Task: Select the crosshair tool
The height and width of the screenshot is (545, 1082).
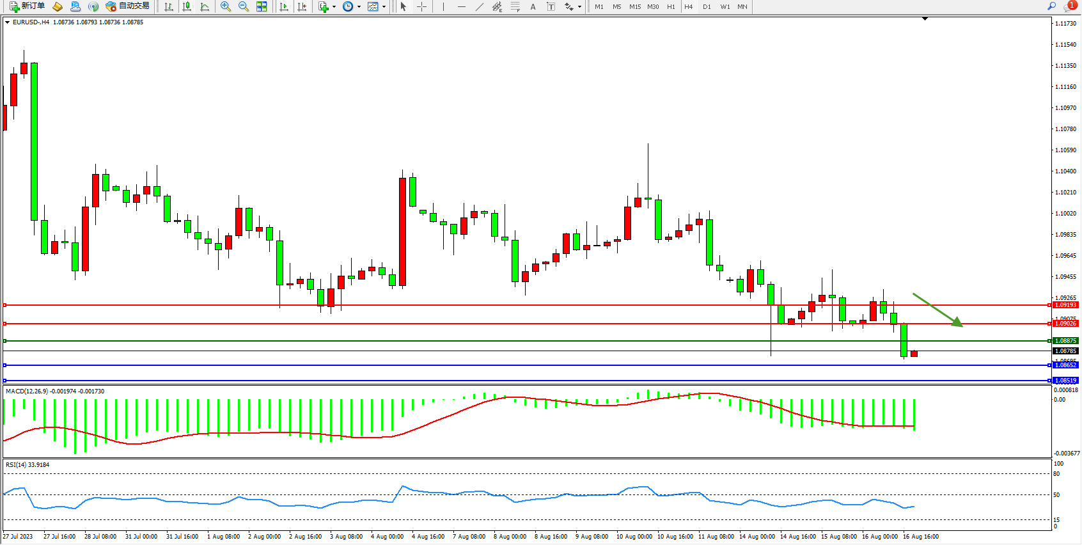Action: pos(422,6)
